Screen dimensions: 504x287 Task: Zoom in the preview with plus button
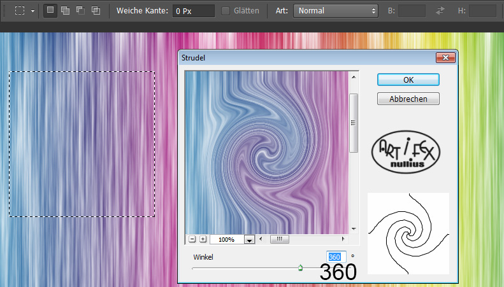click(203, 239)
